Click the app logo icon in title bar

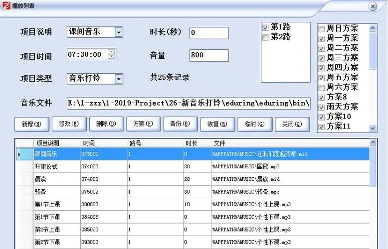[x=6, y=5]
